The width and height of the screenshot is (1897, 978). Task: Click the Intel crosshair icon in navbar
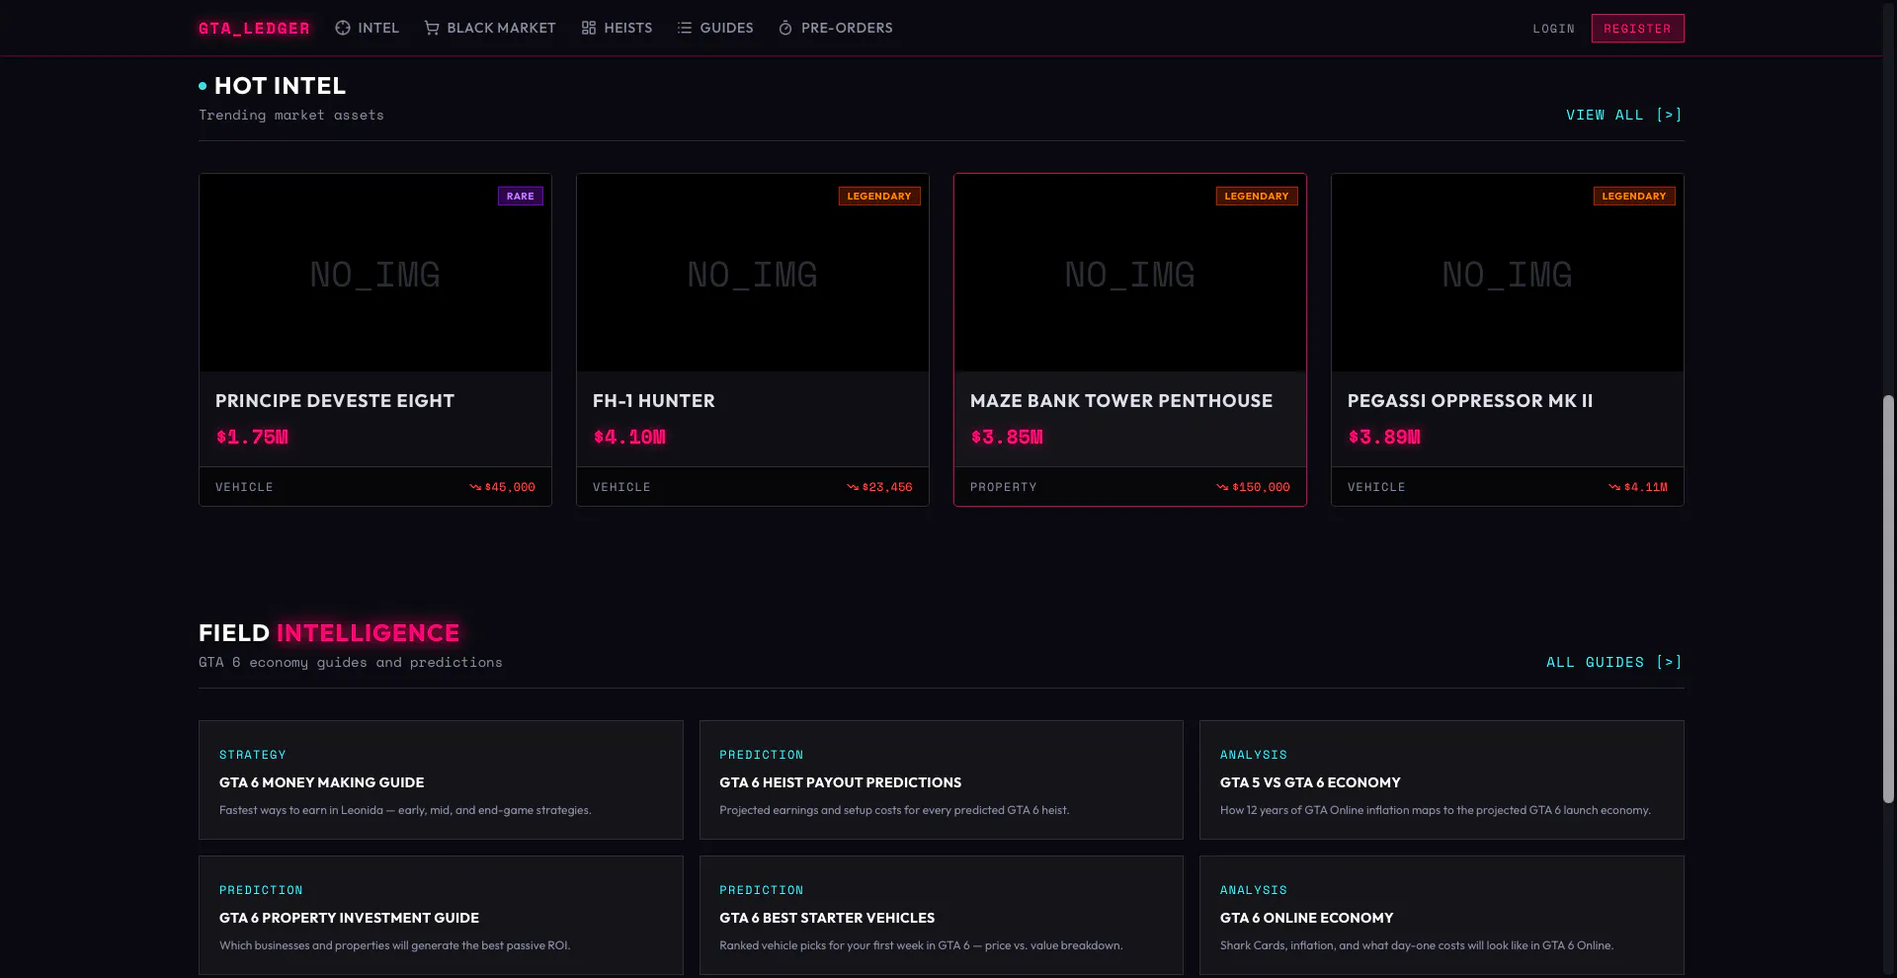(343, 28)
